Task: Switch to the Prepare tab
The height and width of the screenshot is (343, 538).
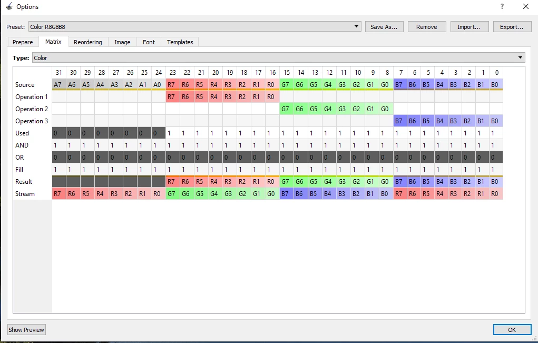Action: point(23,42)
